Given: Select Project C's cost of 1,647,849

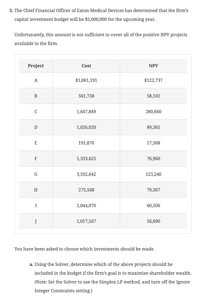Looking at the screenshot, I should (86, 112).
